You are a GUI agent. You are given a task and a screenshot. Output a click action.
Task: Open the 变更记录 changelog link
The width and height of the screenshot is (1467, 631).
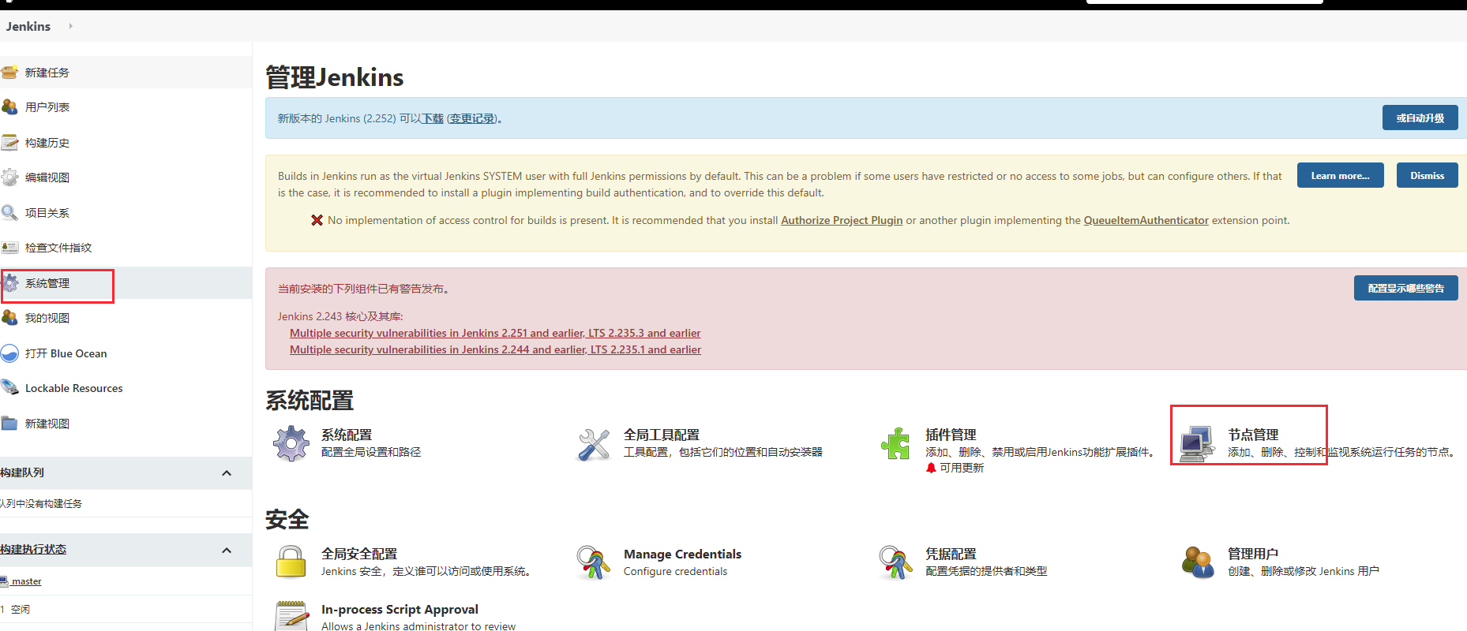[x=472, y=118]
